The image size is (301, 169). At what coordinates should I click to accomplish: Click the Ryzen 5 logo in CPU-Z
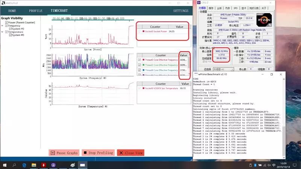tap(264, 20)
